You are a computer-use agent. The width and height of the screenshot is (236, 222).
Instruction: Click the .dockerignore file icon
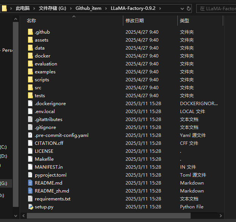pyautogui.click(x=30, y=103)
